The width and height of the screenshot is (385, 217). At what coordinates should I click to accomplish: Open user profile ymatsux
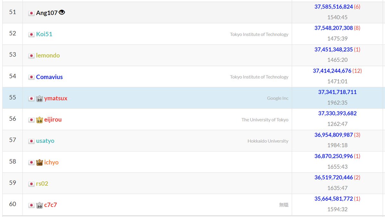56,98
